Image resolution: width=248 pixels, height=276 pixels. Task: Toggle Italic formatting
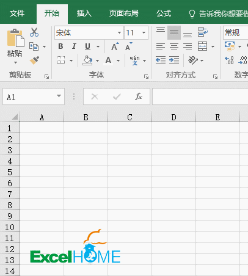(x=74, y=46)
